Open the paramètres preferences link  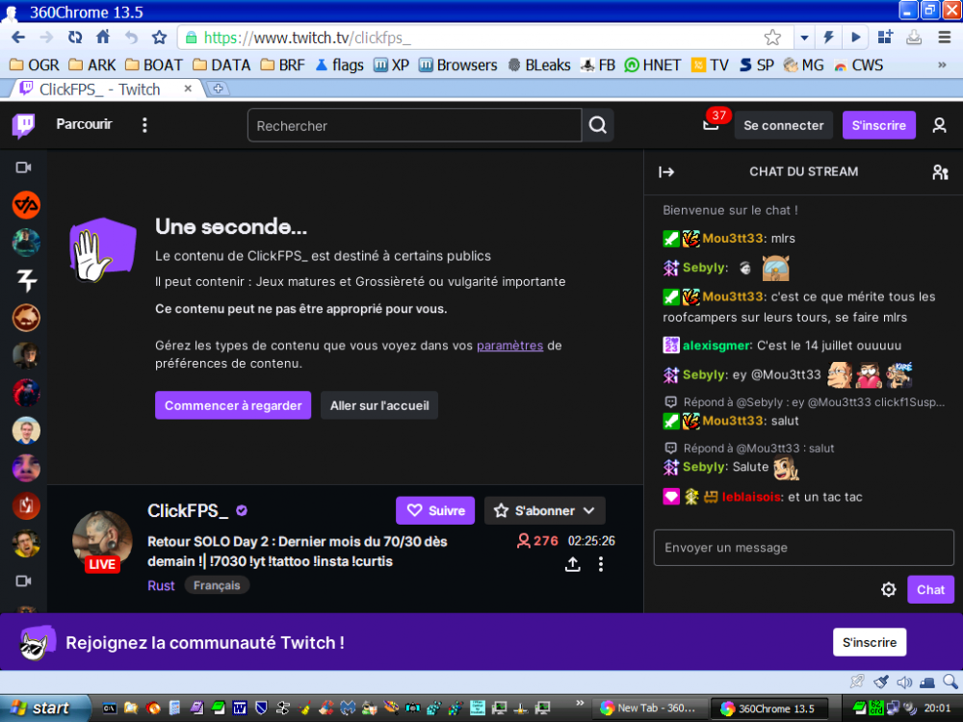509,345
